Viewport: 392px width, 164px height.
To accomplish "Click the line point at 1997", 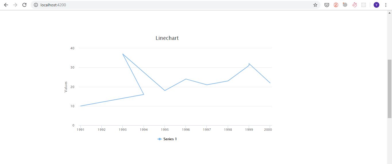I will tap(207, 85).
